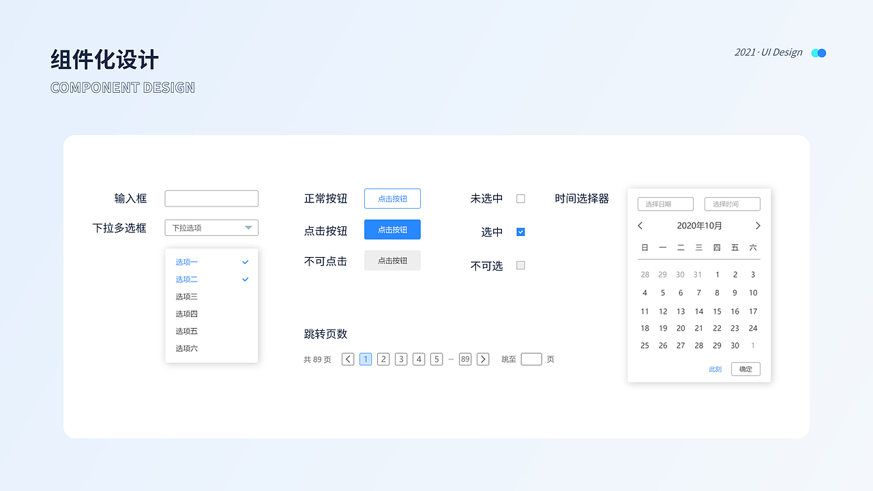This screenshot has width=873, height=491.
Task: Click the checkmark beside 选项二
Action: (x=246, y=280)
